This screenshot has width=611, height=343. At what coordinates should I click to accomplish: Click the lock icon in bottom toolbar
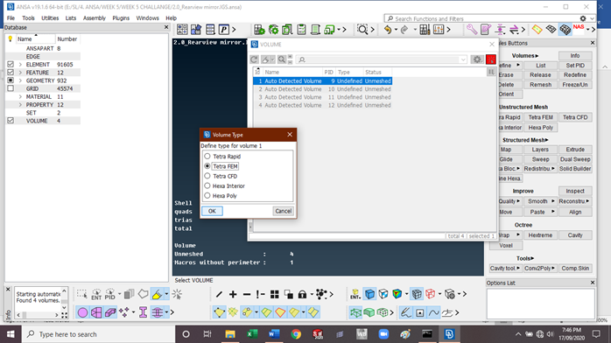302,294
